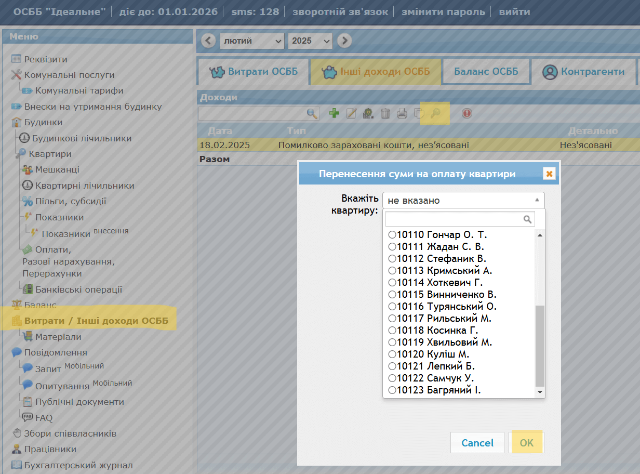
Task: Open Будинкові лічильники menu item
Action: click(x=82, y=138)
